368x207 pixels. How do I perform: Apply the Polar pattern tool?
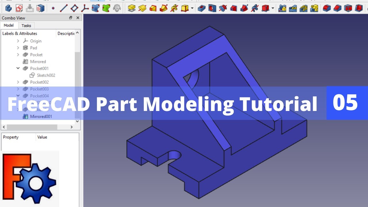pos(303,8)
